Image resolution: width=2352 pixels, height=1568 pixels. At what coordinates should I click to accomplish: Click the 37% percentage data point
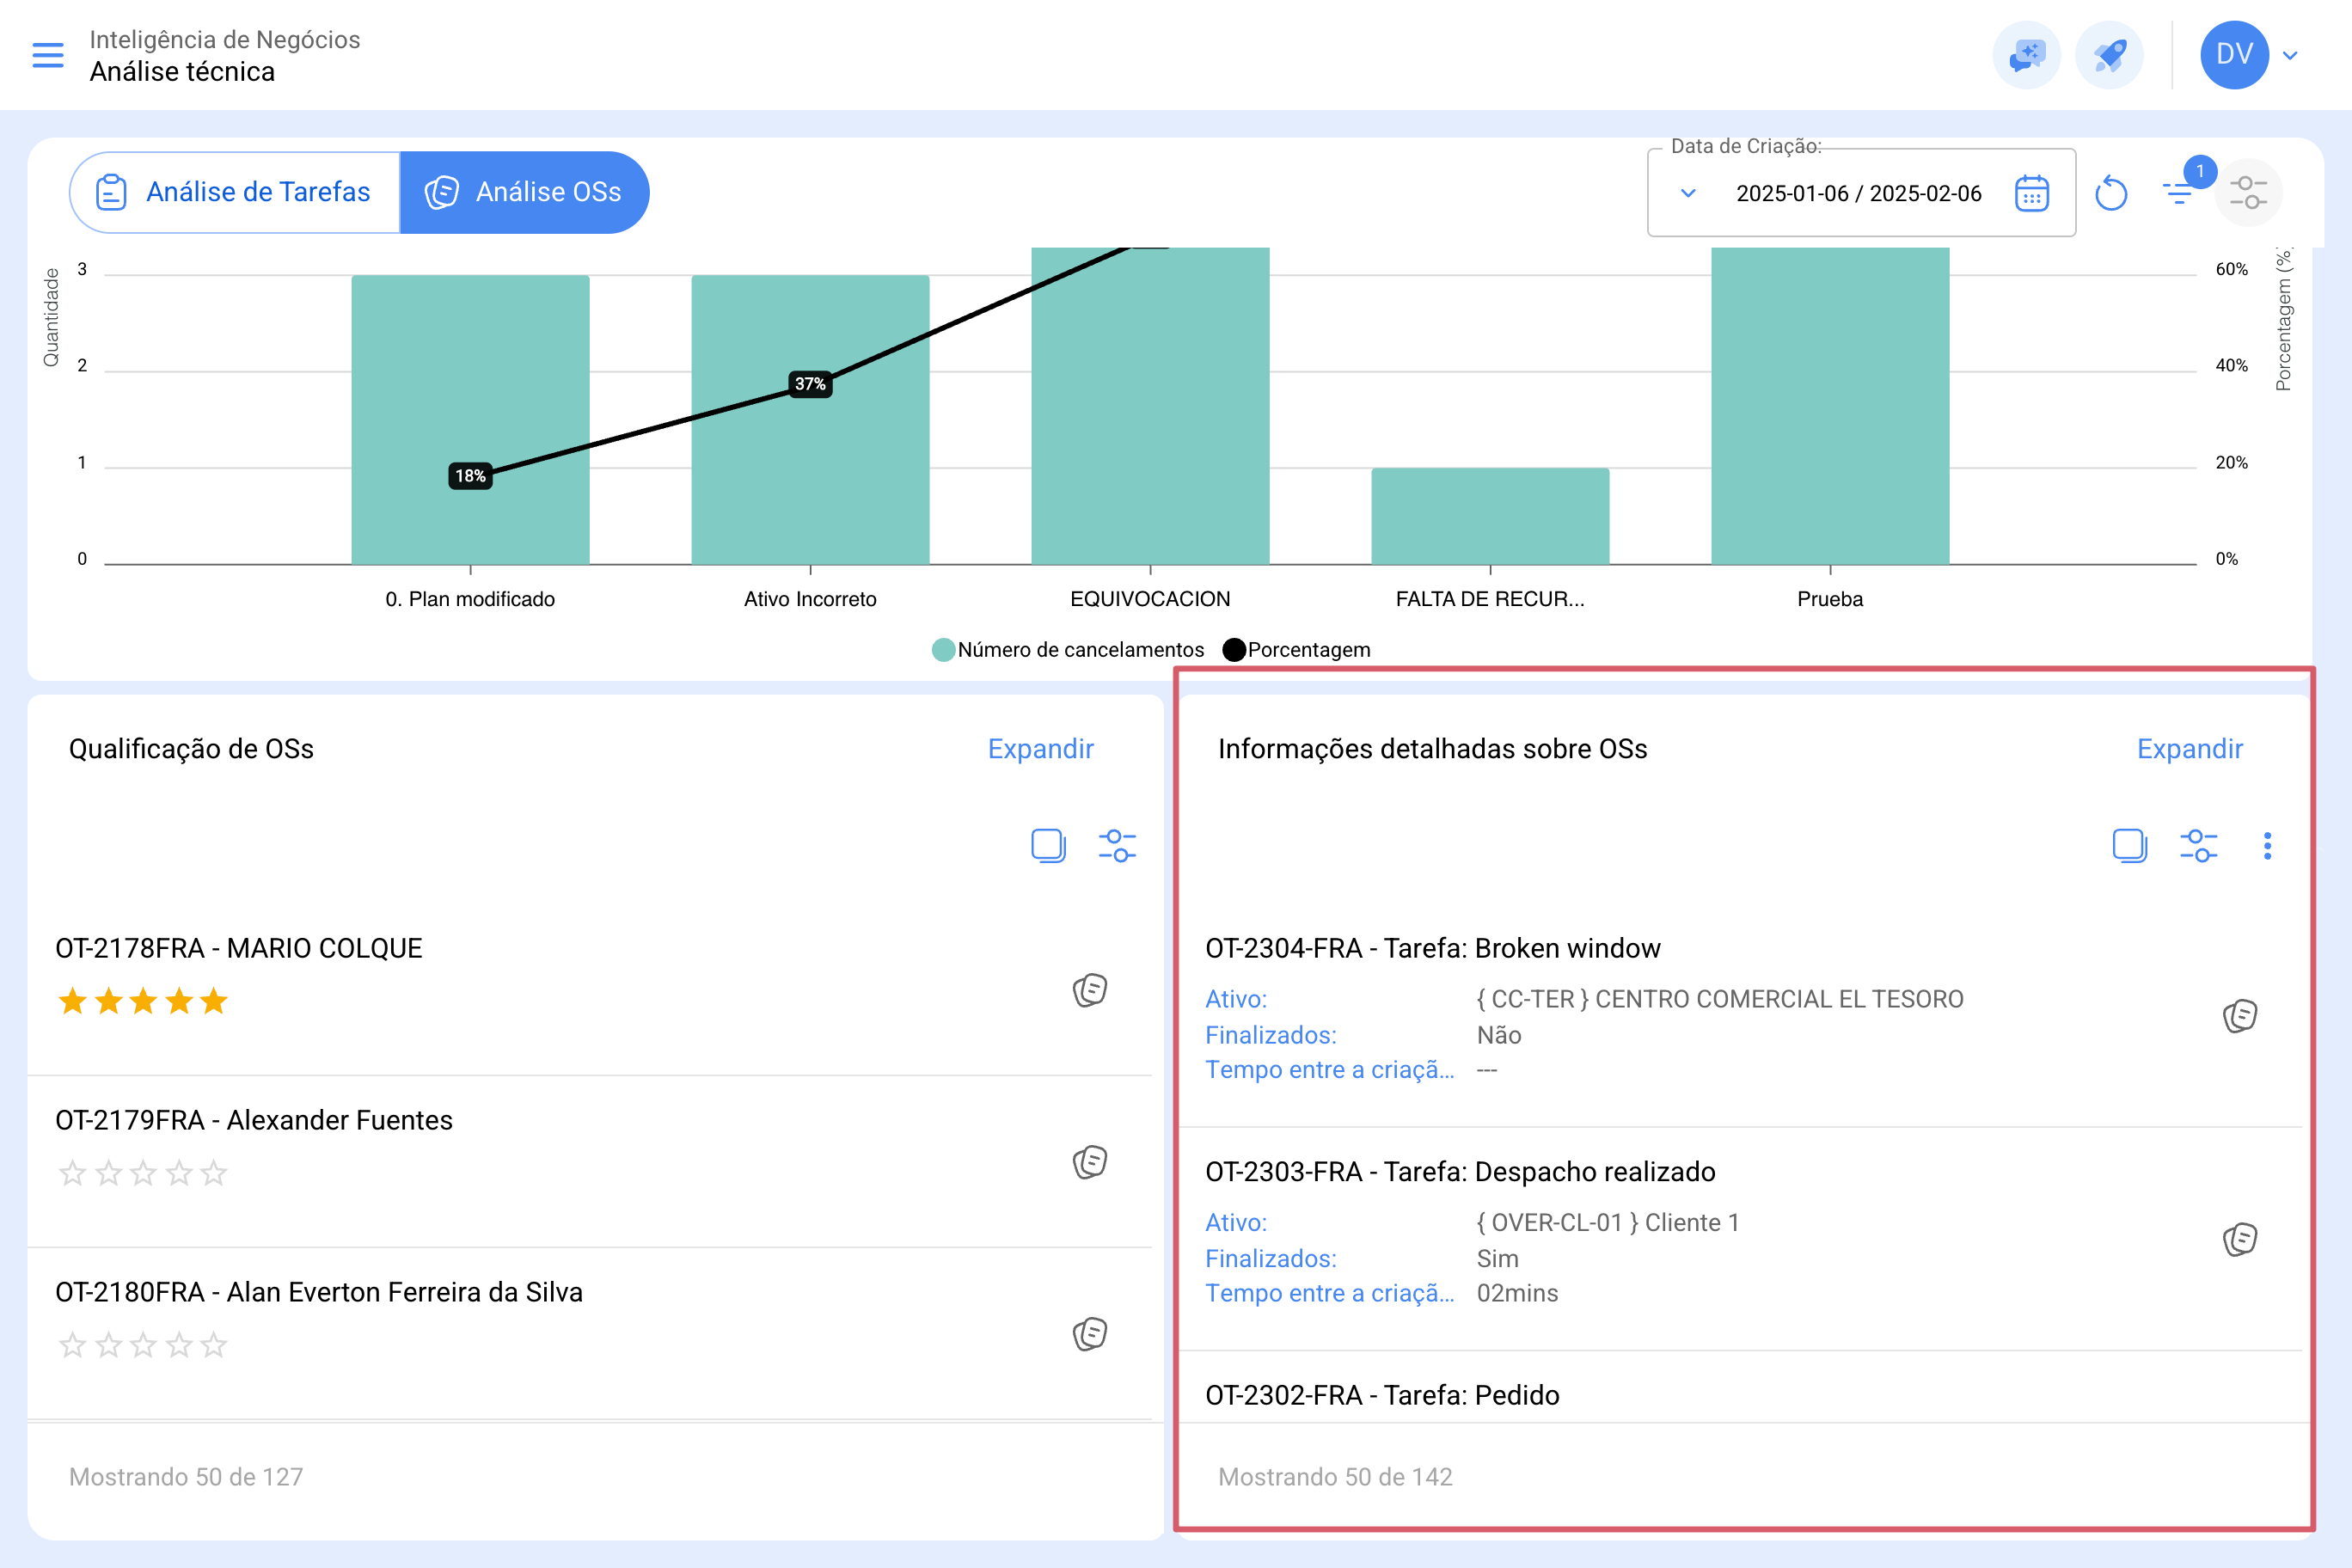click(810, 384)
